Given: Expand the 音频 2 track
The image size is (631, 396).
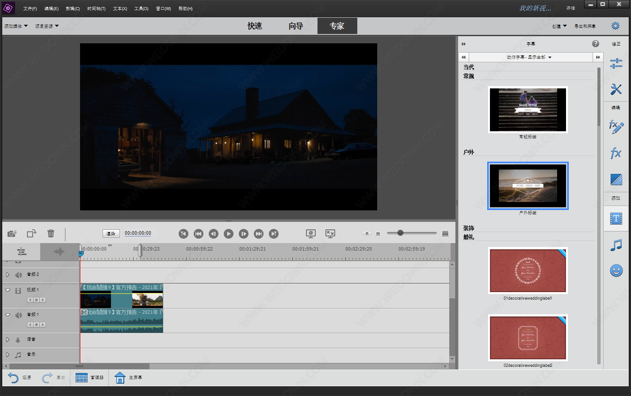Looking at the screenshot, I should click(x=8, y=274).
